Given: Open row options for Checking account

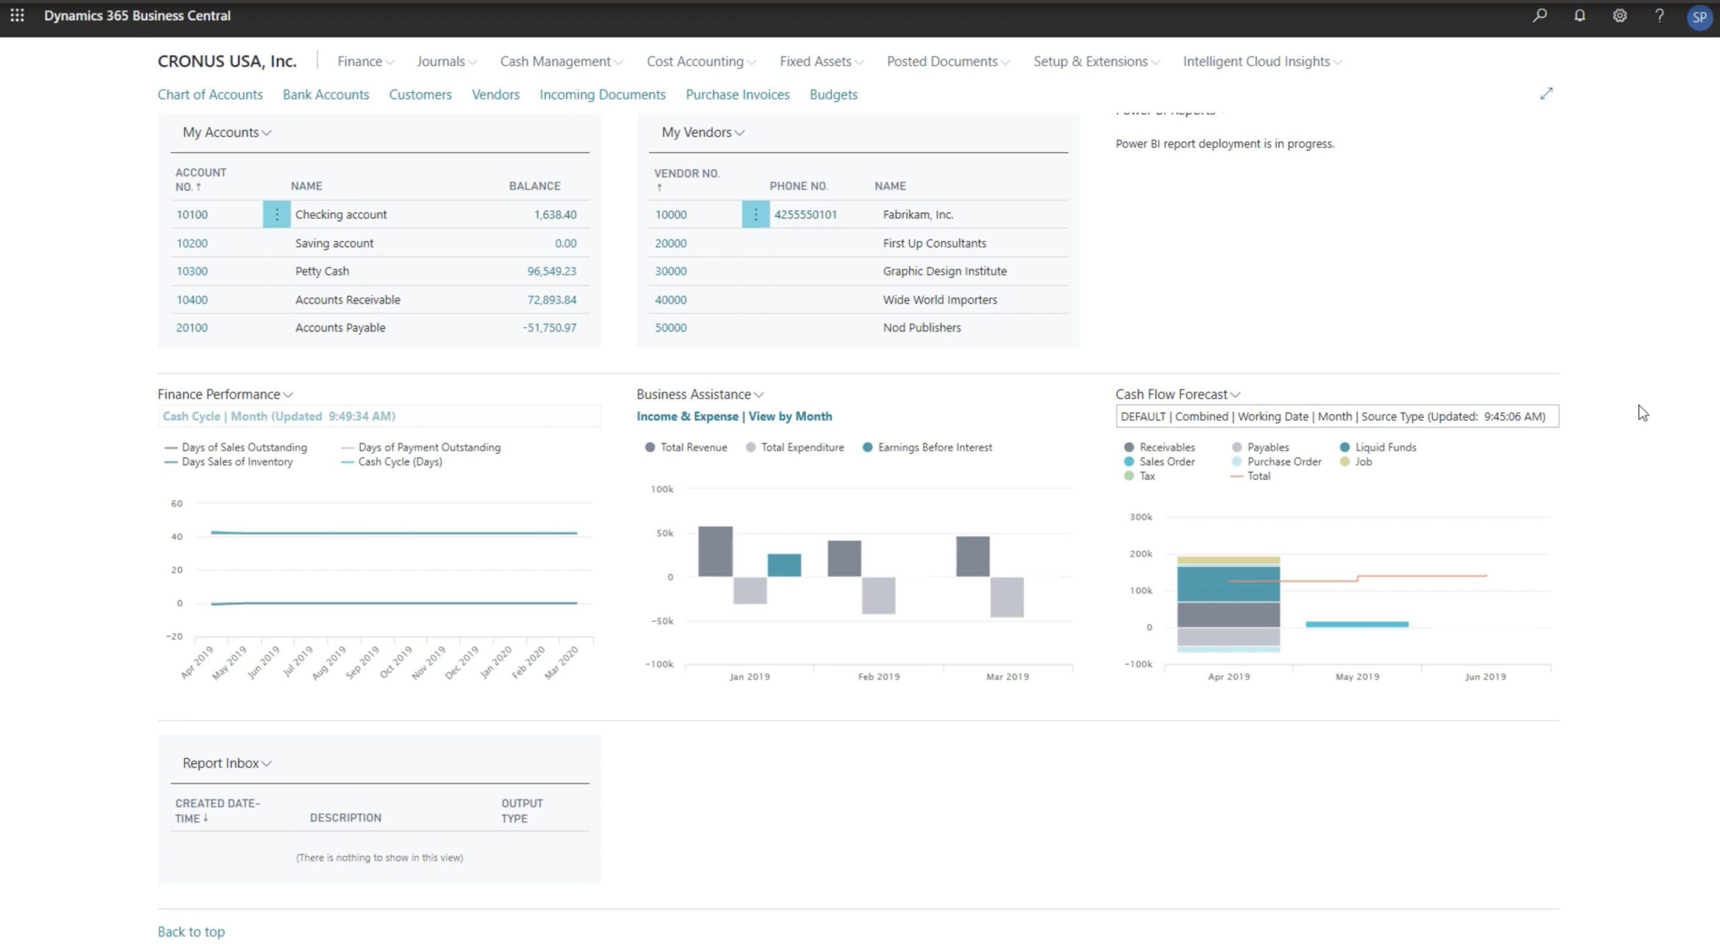Looking at the screenshot, I should point(276,214).
